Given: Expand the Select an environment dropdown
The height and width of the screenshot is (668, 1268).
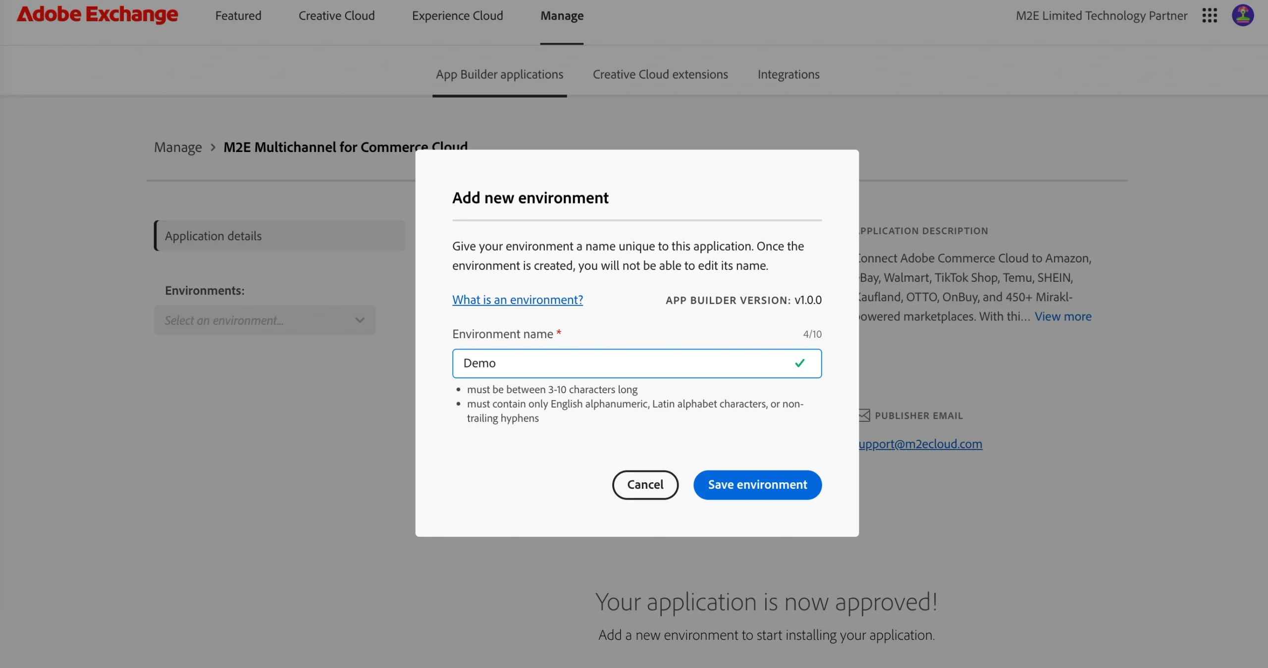Looking at the screenshot, I should [264, 320].
